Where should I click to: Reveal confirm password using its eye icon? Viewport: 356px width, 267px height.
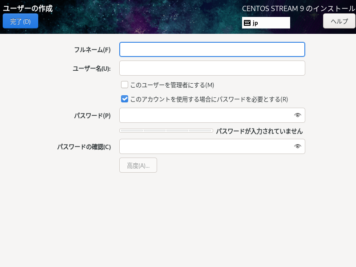click(x=297, y=146)
